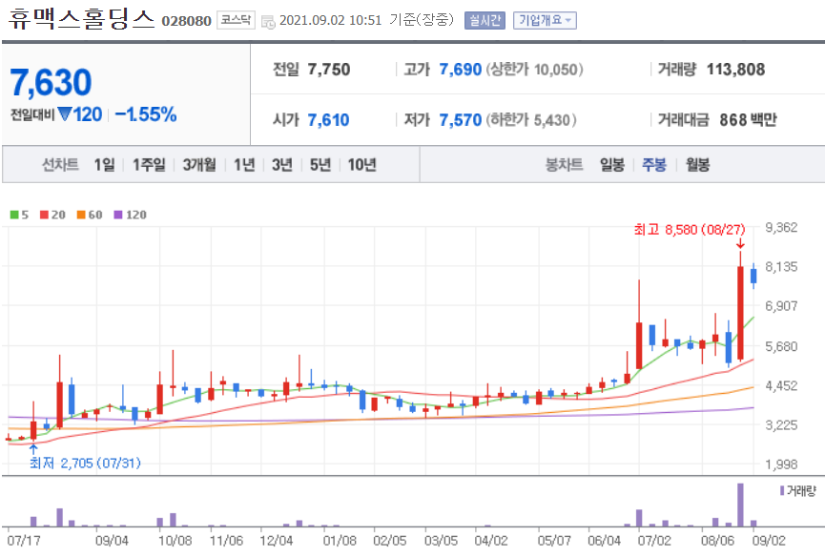825x557 pixels.
Task: Click the 9,362 price axis label
Action: (781, 227)
